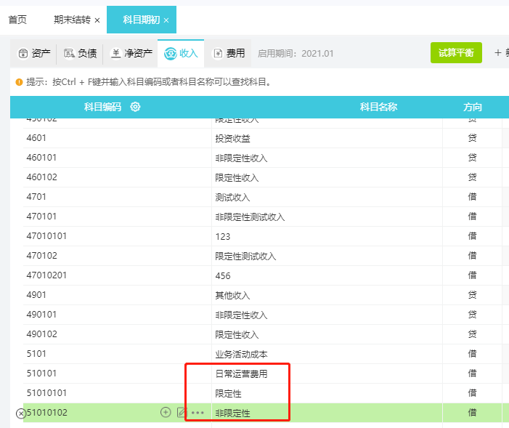Select the 科目期初 tab
The image size is (509, 428).
pyautogui.click(x=141, y=20)
